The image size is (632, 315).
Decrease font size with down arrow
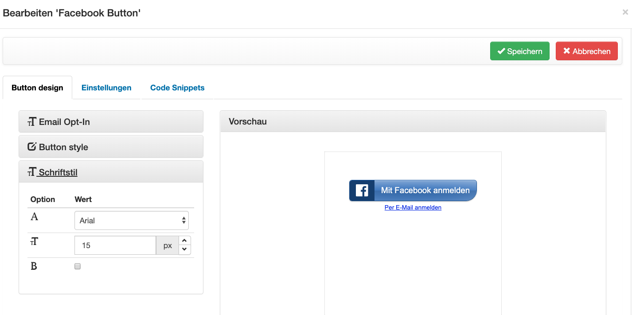coord(185,250)
